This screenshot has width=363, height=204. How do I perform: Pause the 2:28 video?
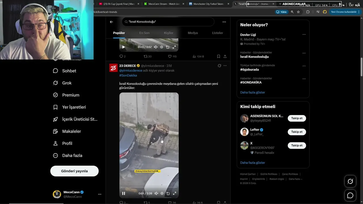click(x=124, y=194)
